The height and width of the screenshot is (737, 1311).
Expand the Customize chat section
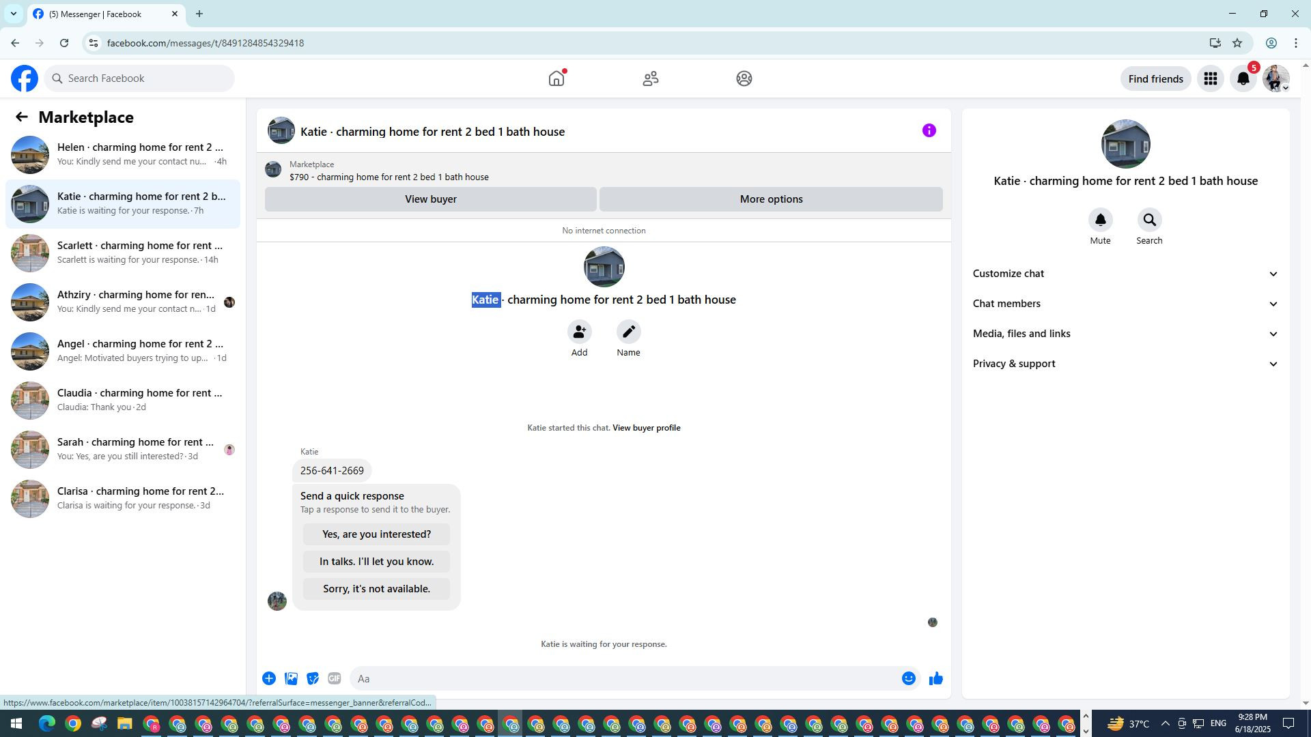coord(1125,274)
